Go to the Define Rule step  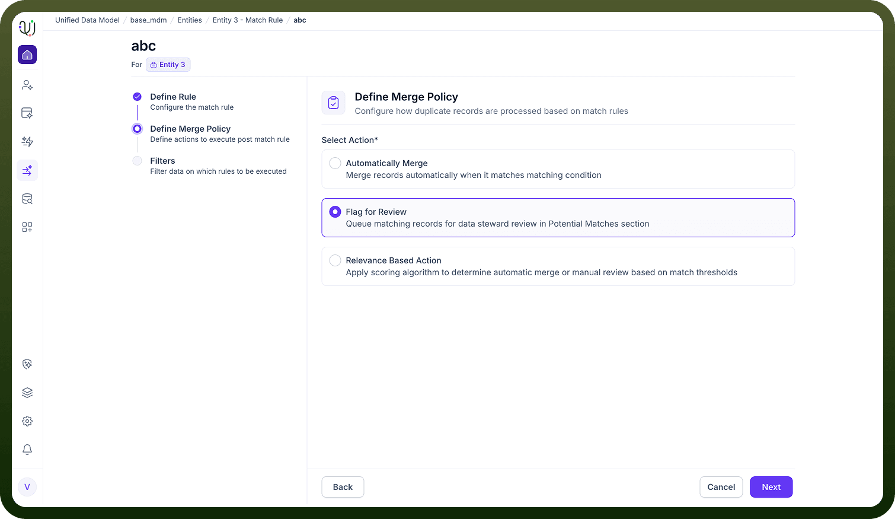pyautogui.click(x=173, y=97)
